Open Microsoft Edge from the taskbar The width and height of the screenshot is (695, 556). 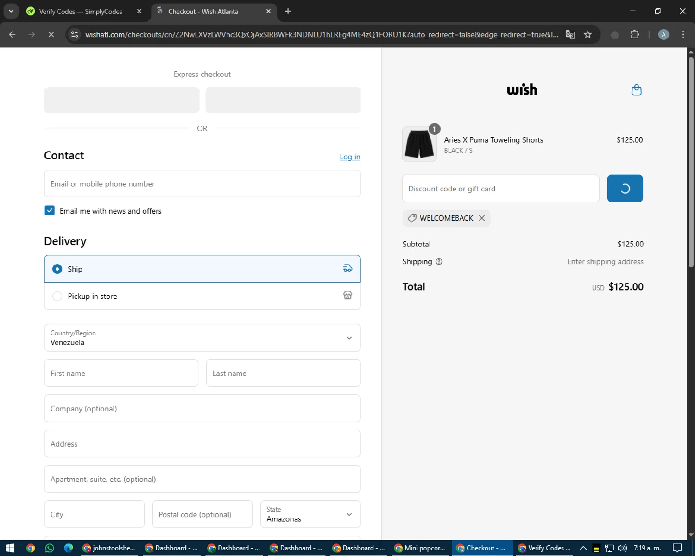tap(69, 548)
